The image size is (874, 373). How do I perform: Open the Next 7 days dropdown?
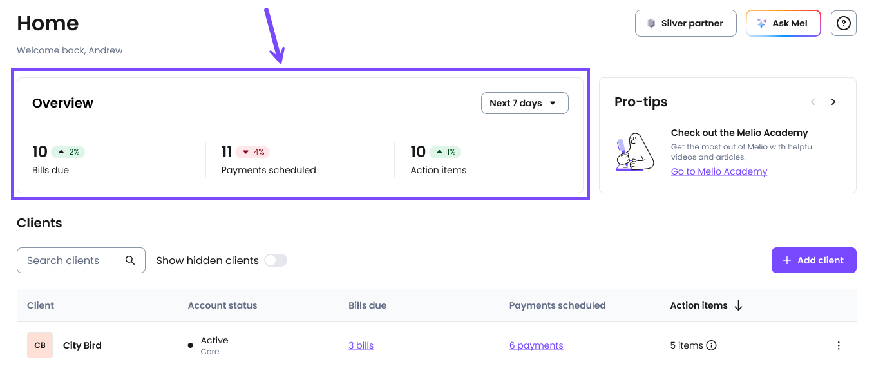tap(525, 103)
